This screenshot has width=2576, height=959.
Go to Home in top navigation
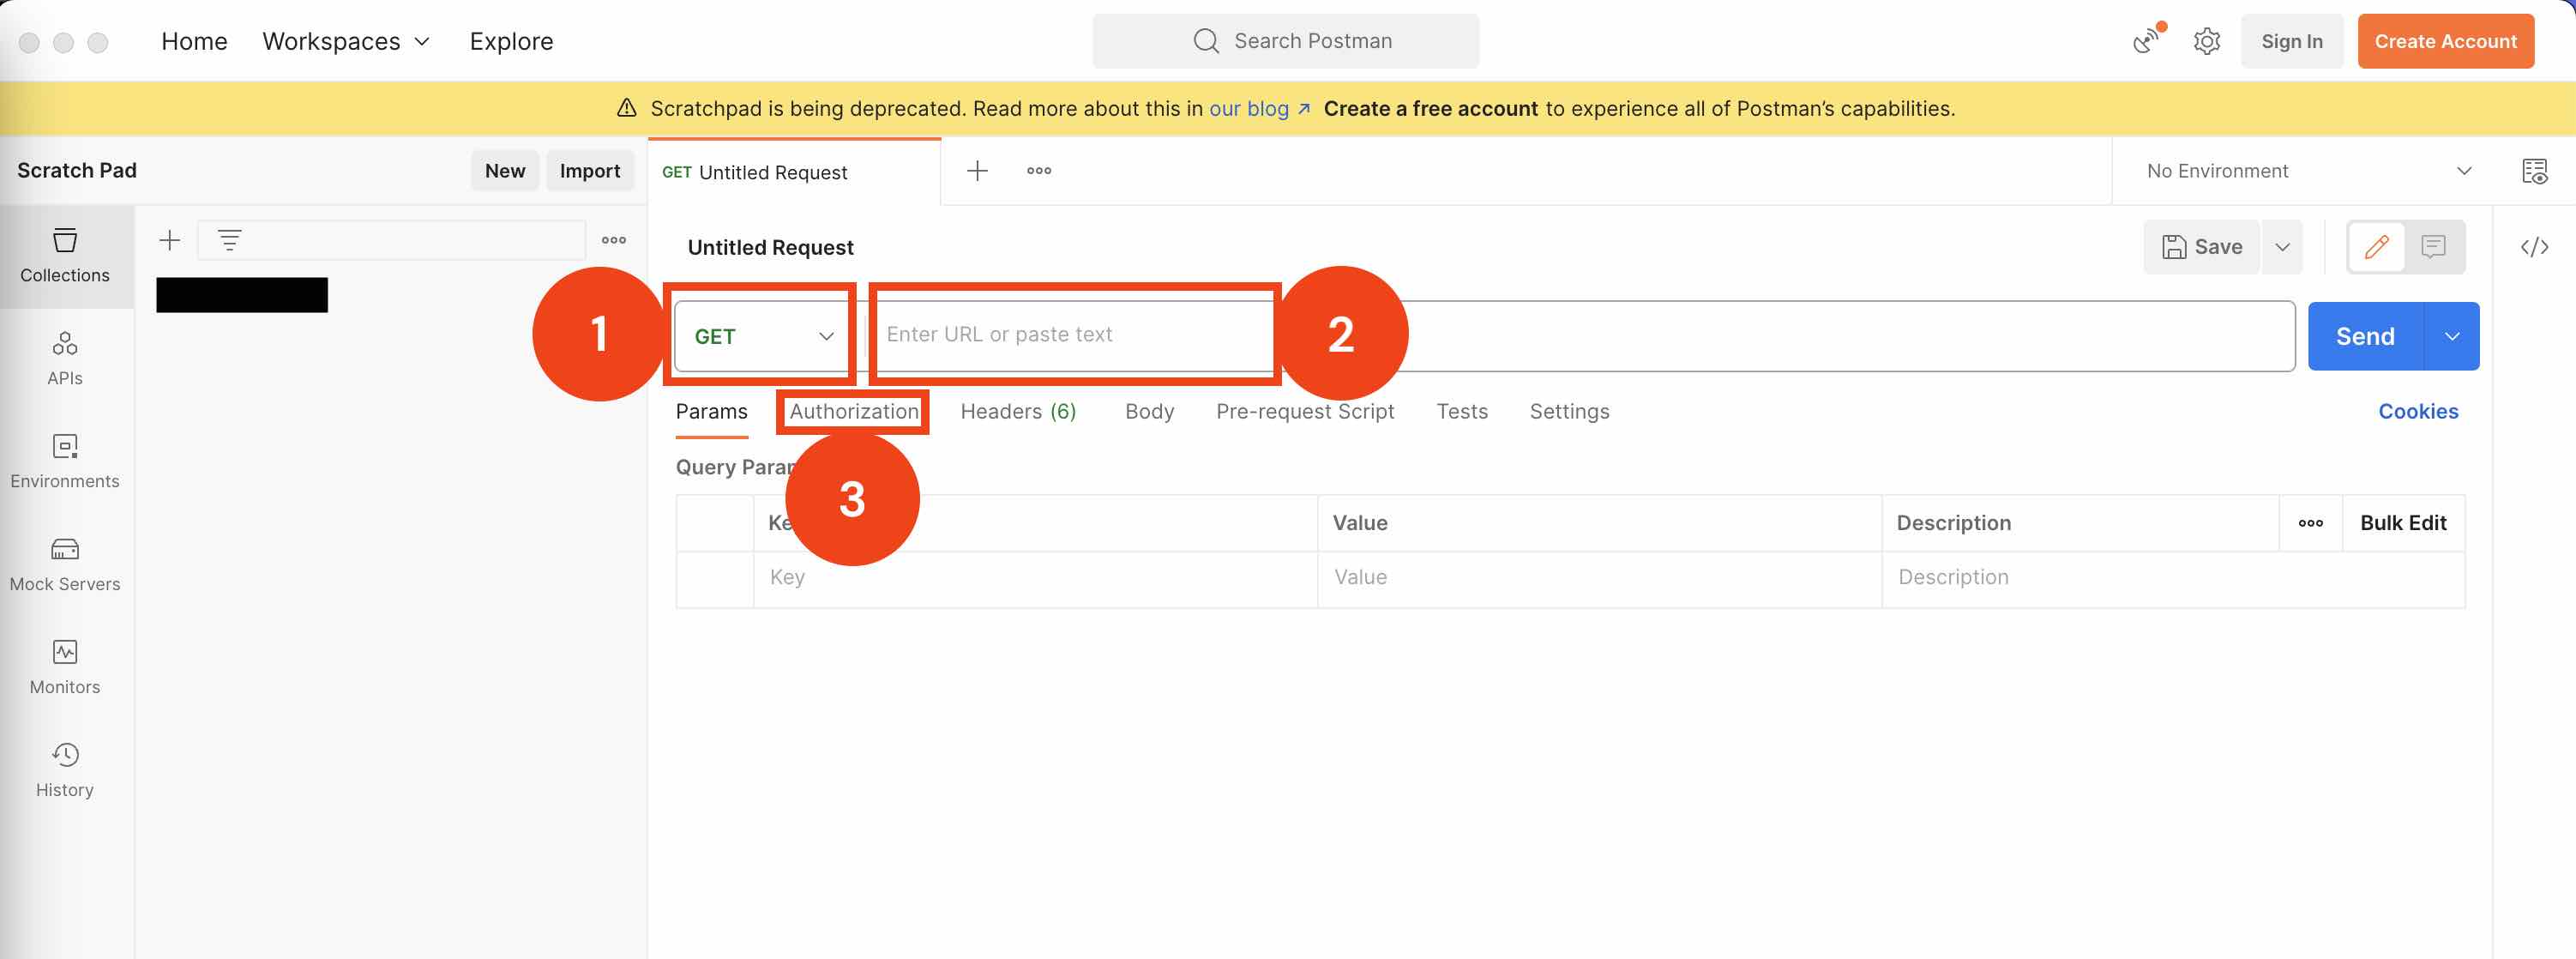point(194,41)
